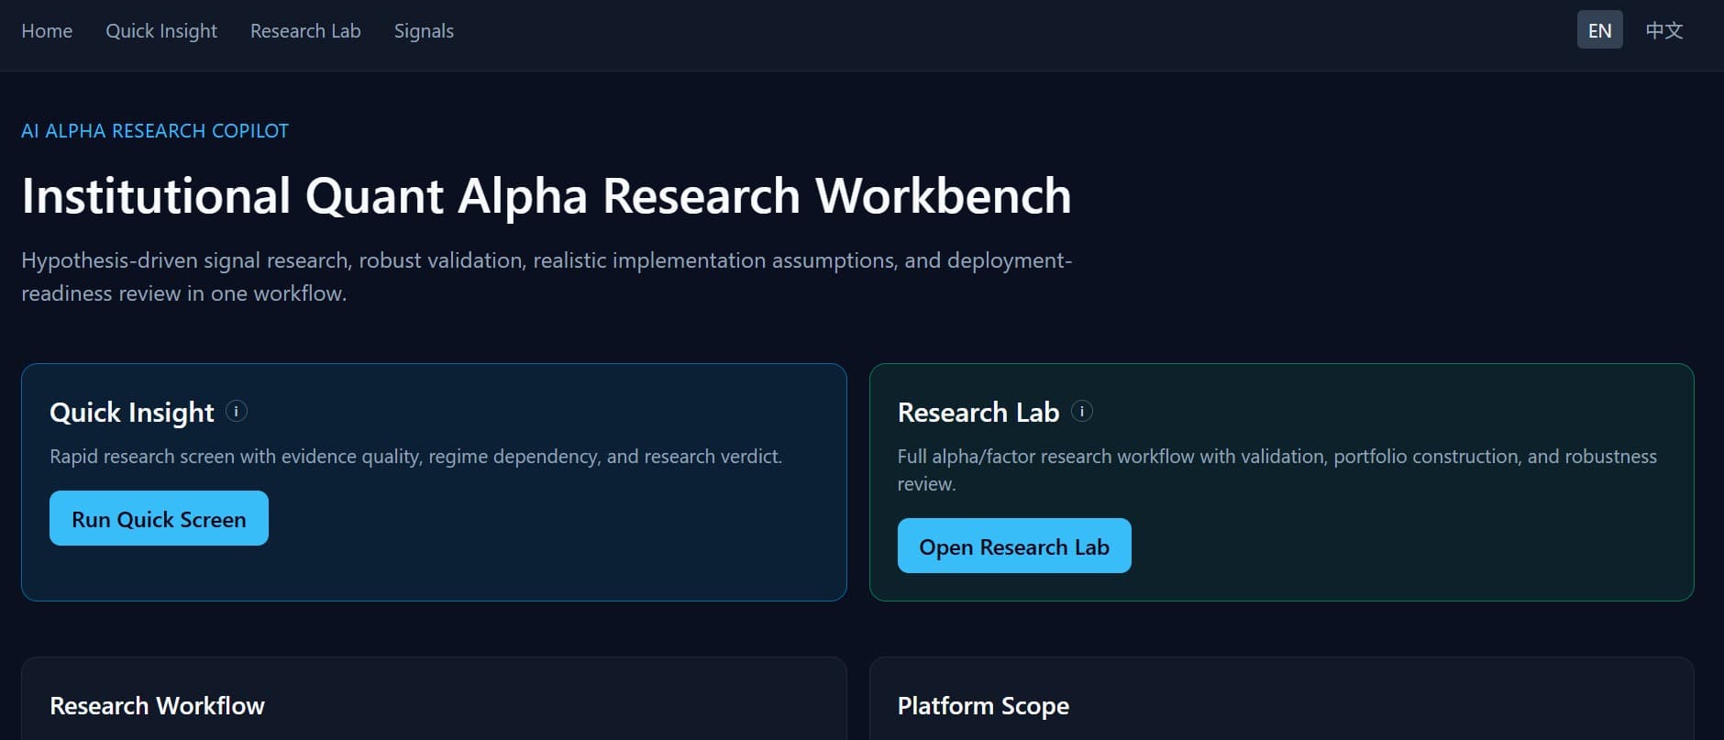Click the Institutional Quant Alpha Research Workbench title
The width and height of the screenshot is (1724, 740).
click(x=546, y=196)
